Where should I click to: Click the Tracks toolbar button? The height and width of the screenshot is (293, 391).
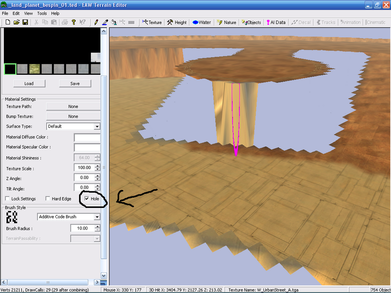326,22
